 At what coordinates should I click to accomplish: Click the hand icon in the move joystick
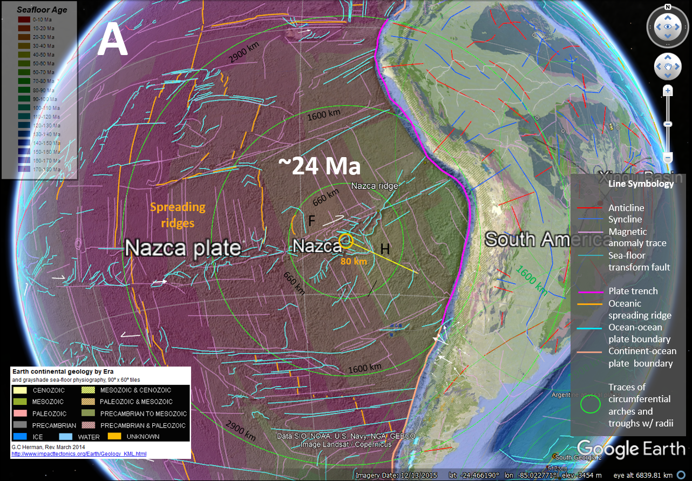(x=668, y=67)
